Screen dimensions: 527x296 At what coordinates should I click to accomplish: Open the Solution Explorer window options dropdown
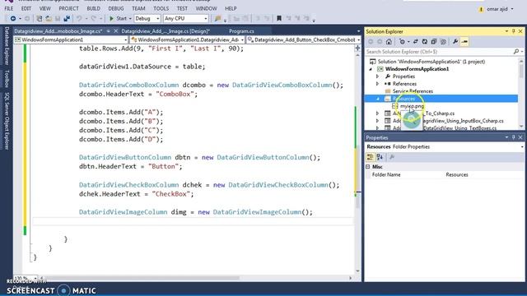pyautogui.click(x=506, y=31)
